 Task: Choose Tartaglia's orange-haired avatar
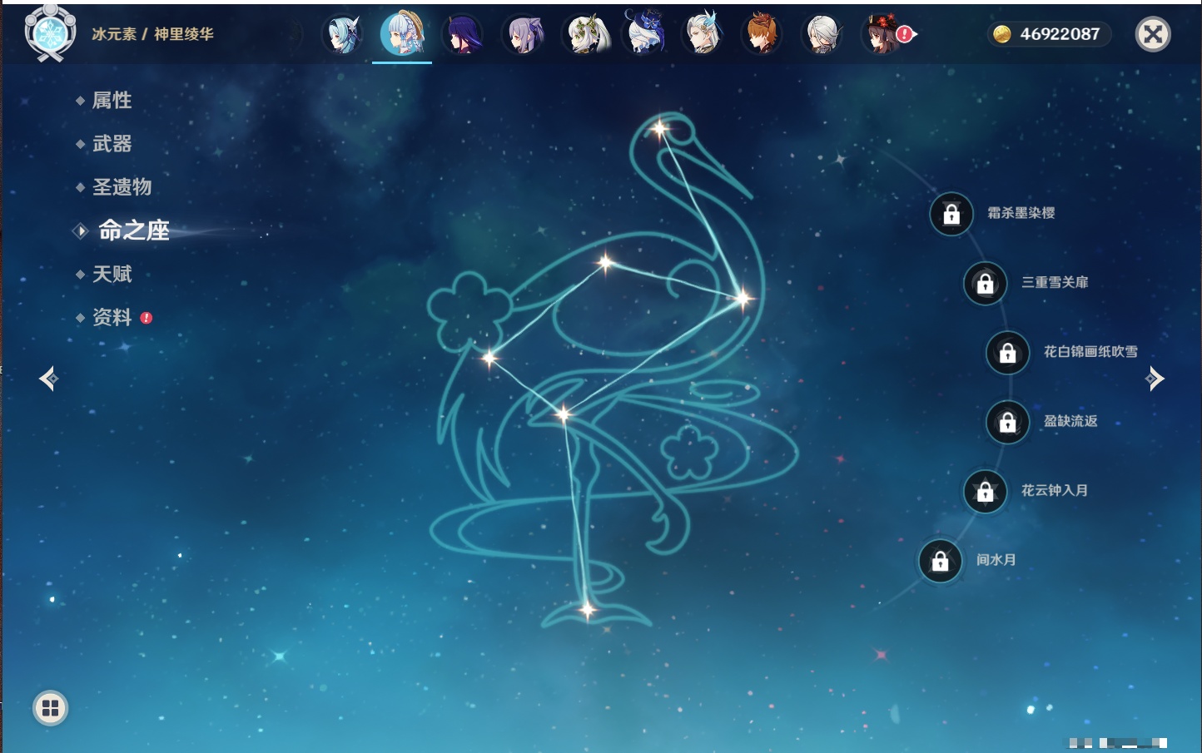tap(761, 35)
